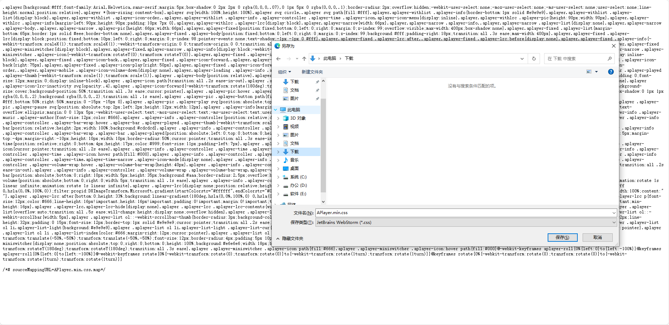Click the tree scrollbar down arrow

tap(323, 202)
